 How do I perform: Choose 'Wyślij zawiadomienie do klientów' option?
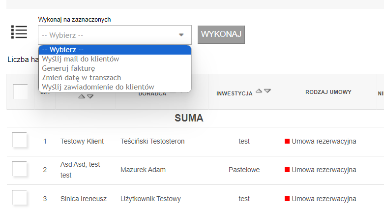click(115, 87)
